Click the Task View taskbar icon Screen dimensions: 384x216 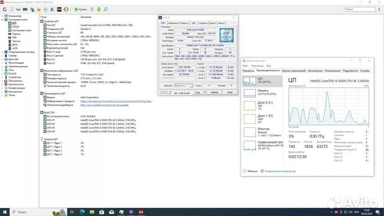72,212
